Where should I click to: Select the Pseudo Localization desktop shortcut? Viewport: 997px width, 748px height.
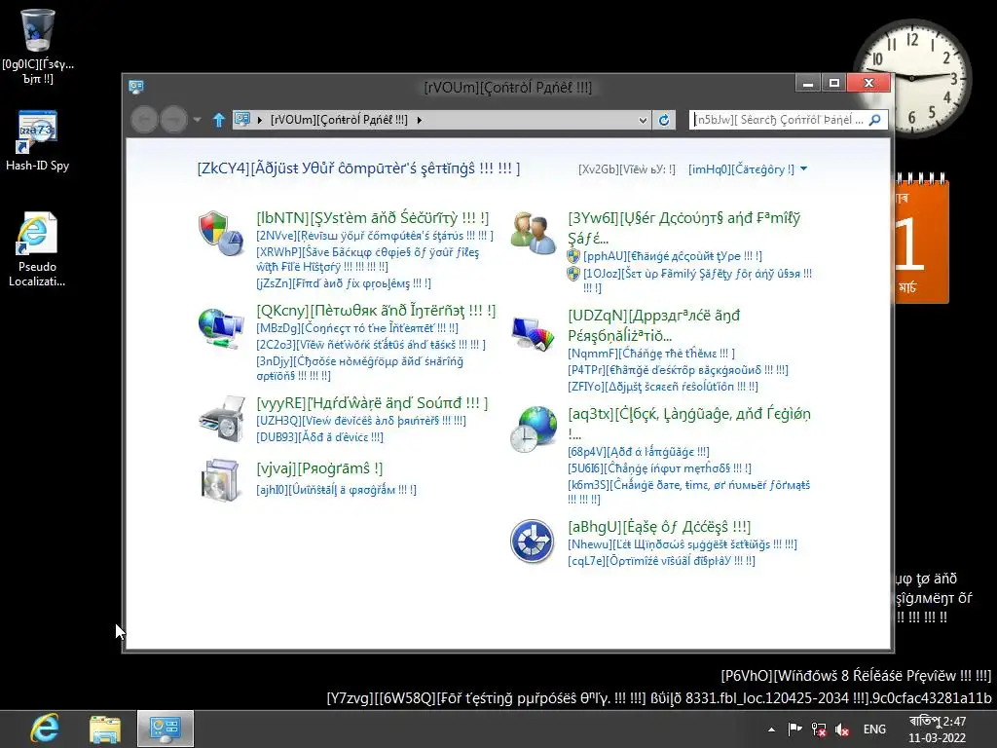(x=37, y=249)
